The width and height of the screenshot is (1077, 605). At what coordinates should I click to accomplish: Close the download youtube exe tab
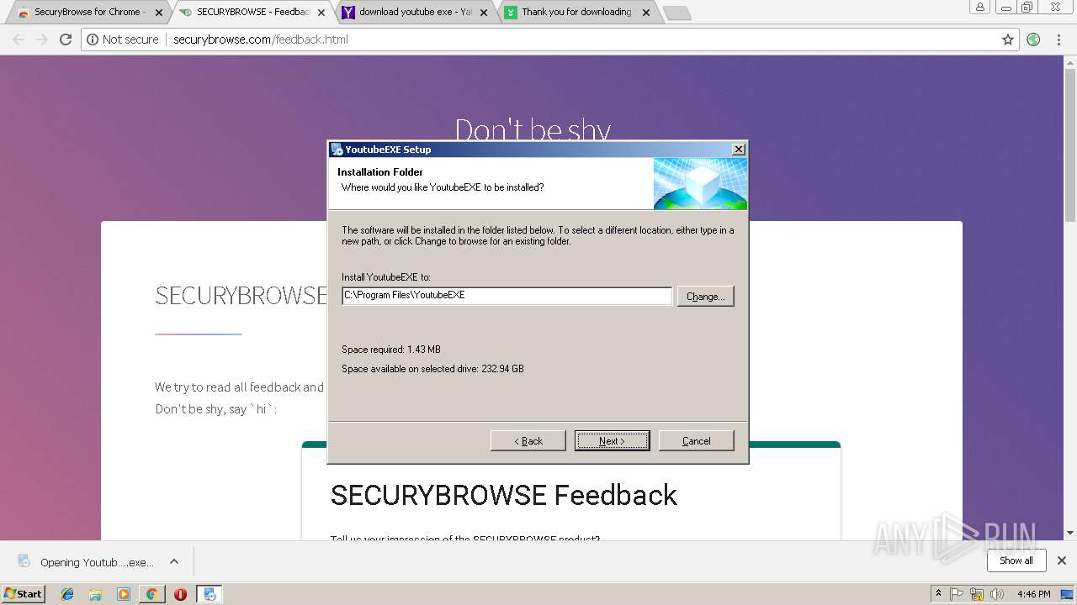[484, 13]
